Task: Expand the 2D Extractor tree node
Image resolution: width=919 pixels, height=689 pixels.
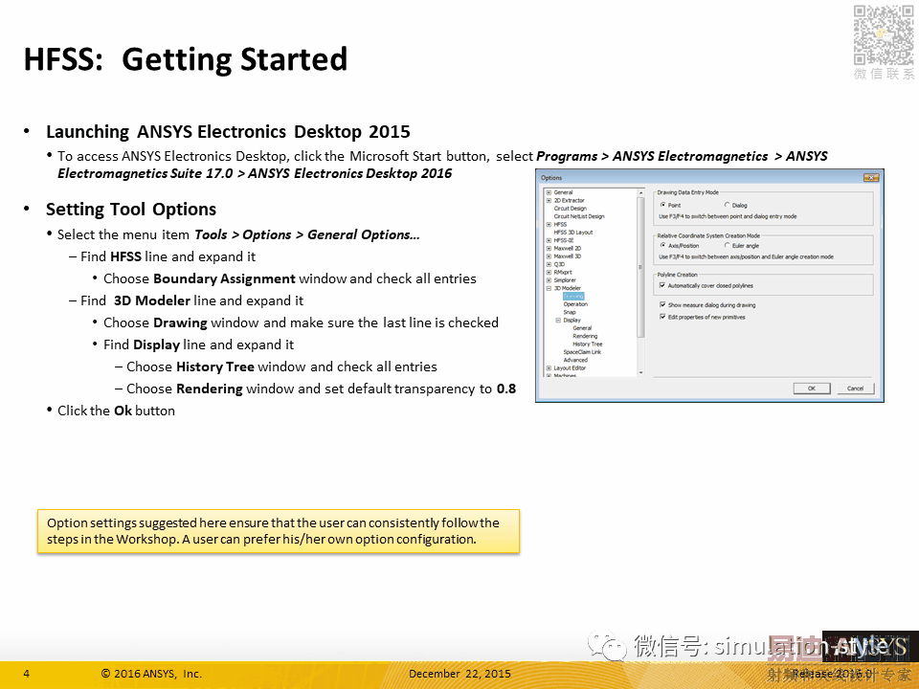Action: click(x=549, y=200)
